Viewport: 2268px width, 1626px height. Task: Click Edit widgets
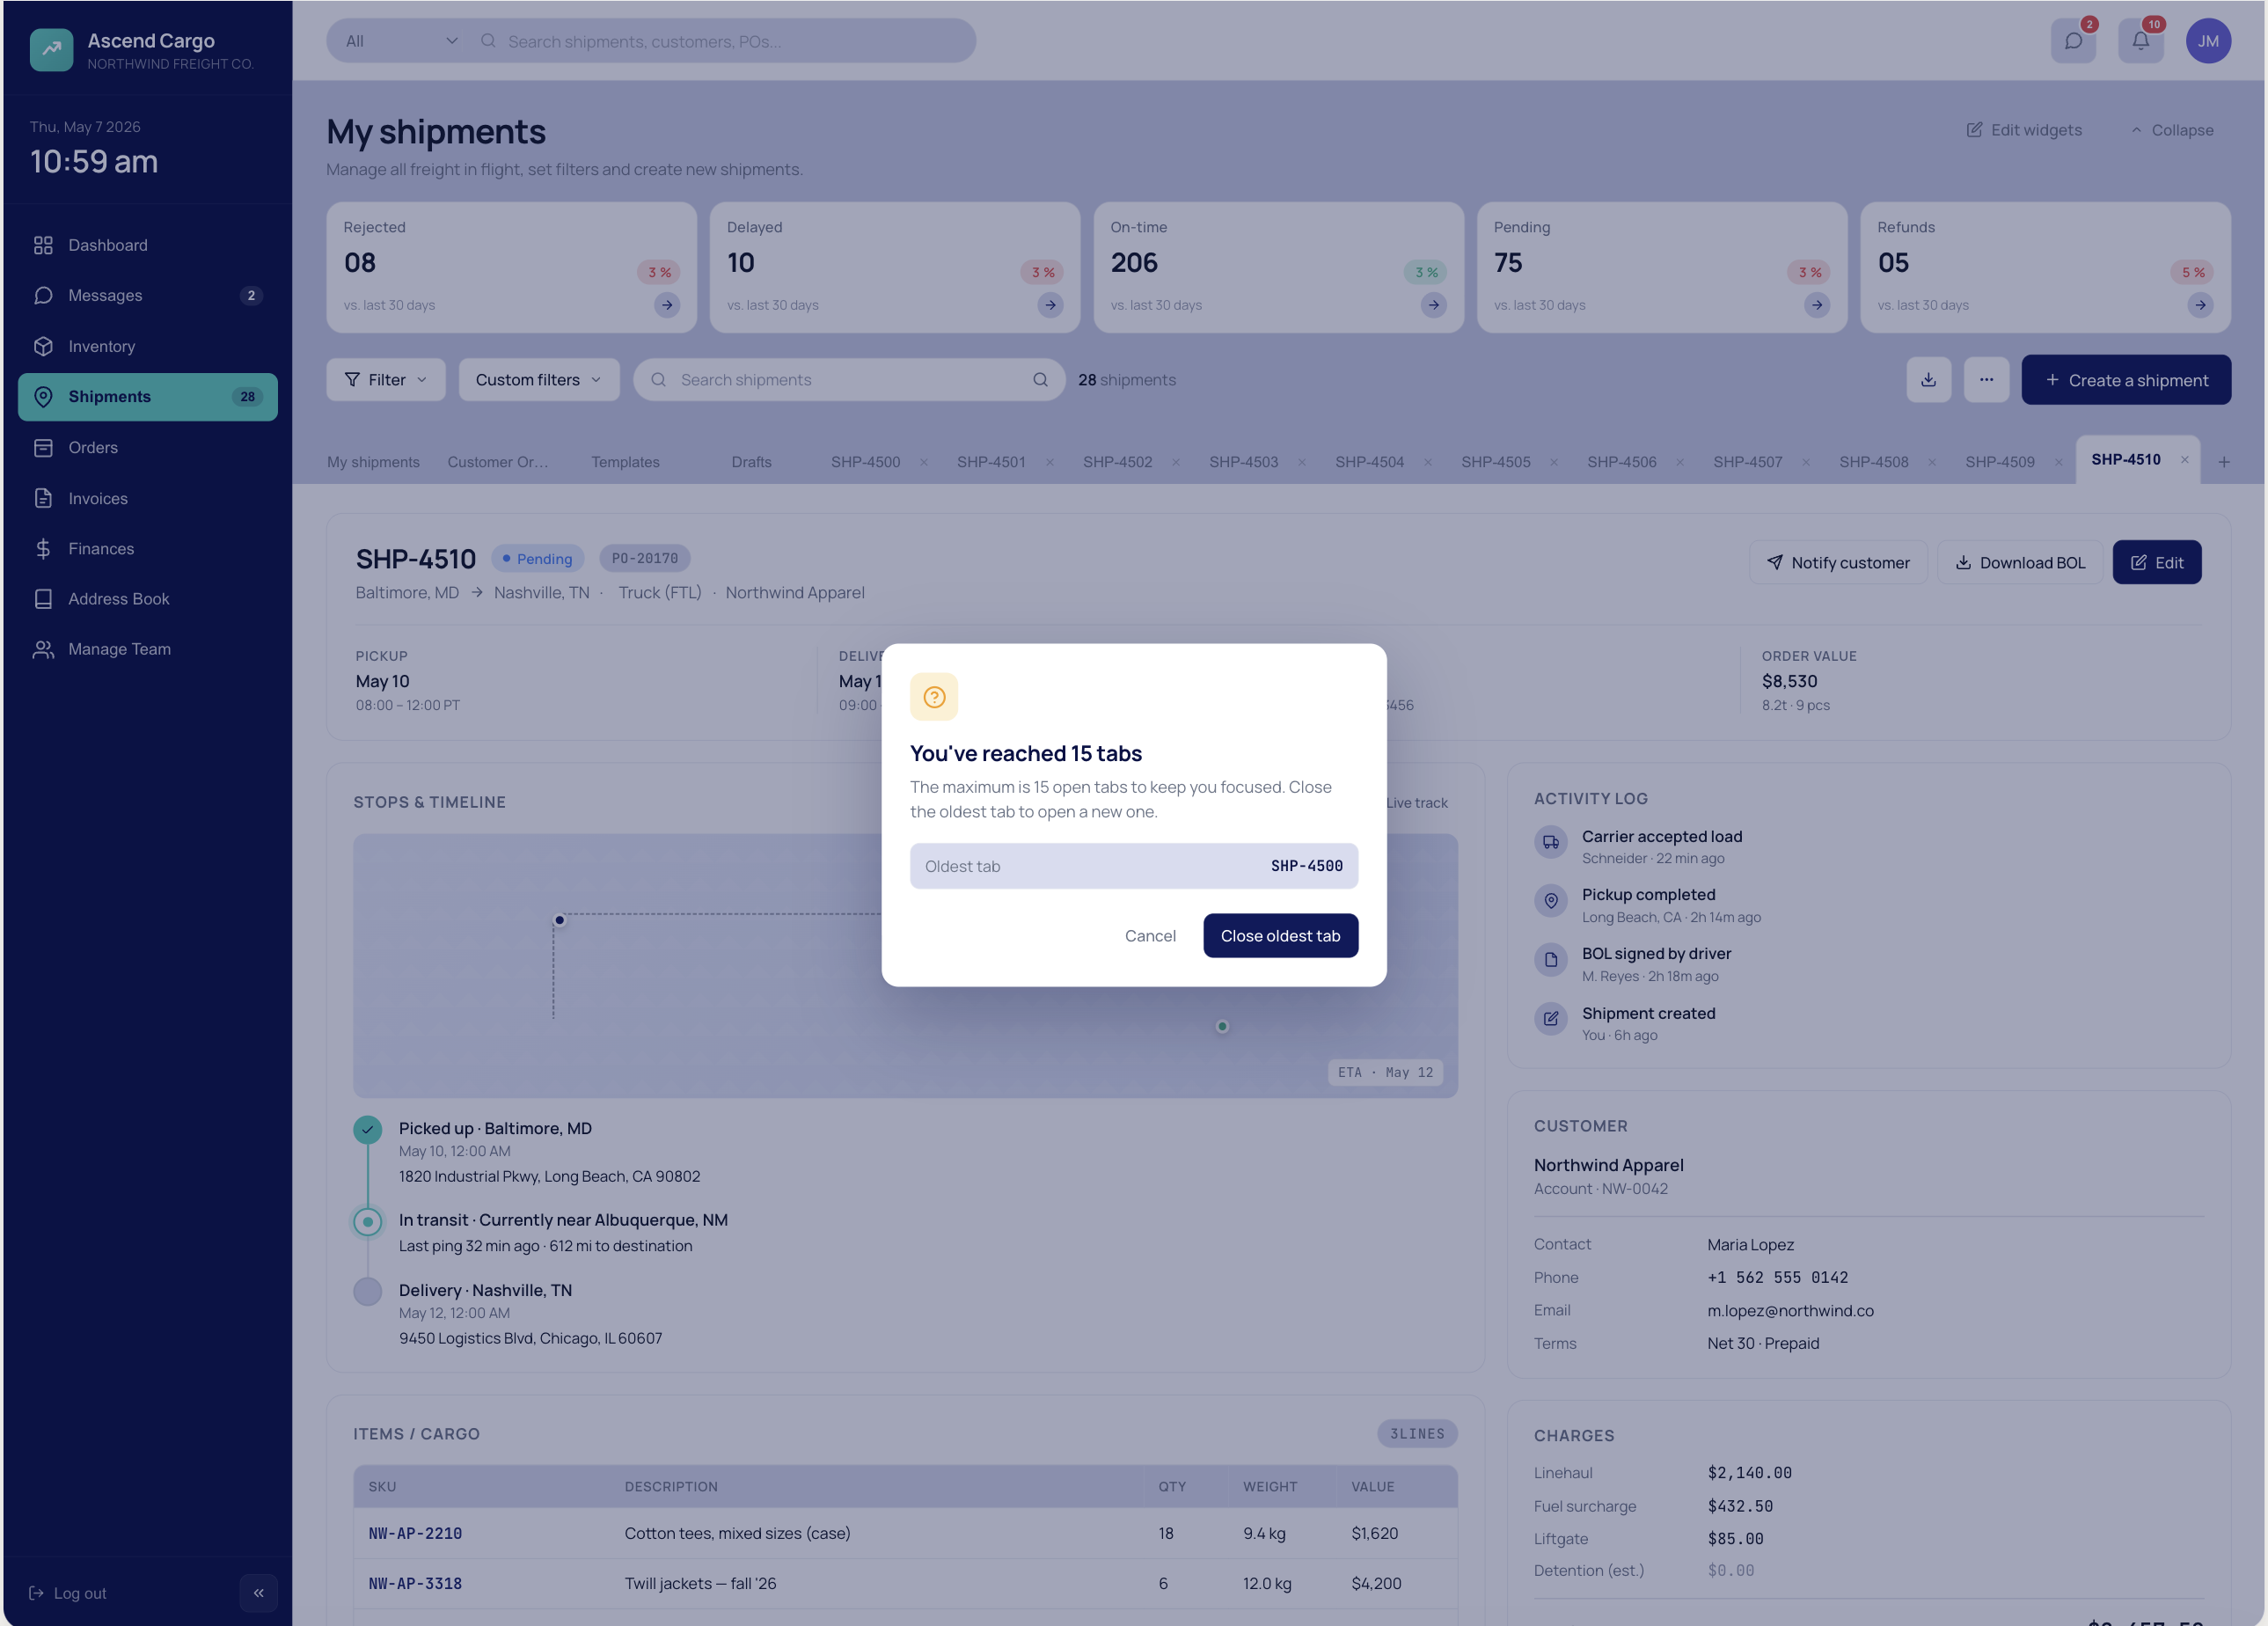(2024, 130)
